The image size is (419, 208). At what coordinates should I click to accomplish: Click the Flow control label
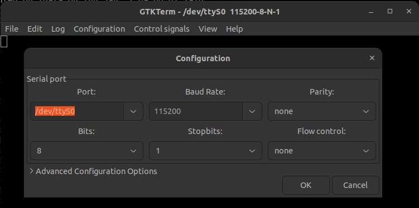[321, 131]
